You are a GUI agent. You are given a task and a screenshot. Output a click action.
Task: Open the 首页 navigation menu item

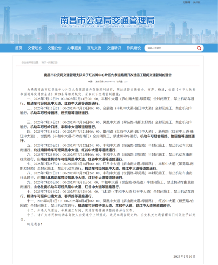19,48
